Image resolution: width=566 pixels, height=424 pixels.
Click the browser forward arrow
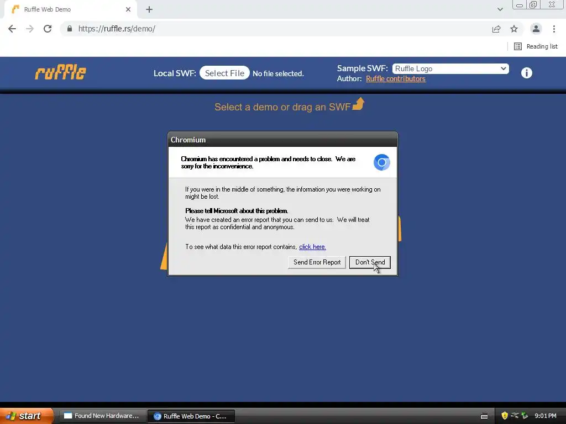pyautogui.click(x=30, y=29)
